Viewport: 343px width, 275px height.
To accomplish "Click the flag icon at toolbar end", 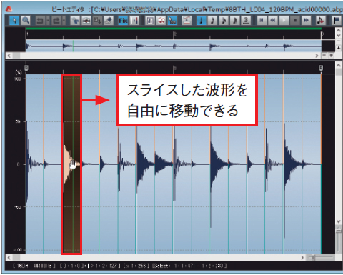I will tap(337, 21).
